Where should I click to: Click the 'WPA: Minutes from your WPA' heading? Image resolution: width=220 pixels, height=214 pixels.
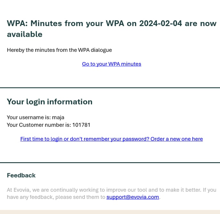66,23
